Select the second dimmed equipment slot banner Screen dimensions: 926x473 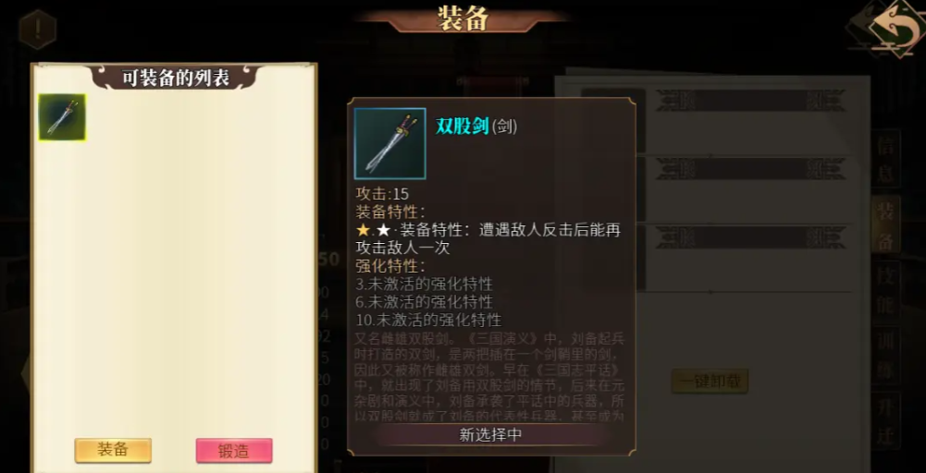[750, 169]
